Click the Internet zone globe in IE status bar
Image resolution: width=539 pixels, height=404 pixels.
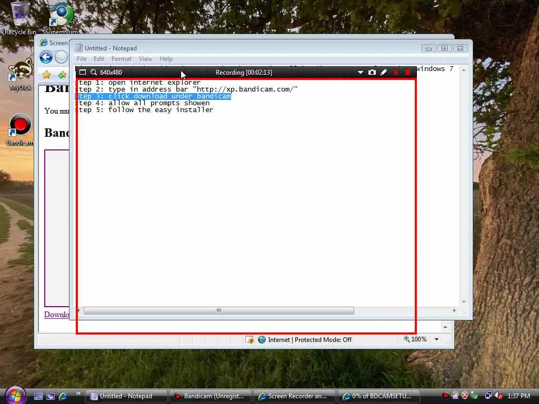(262, 340)
